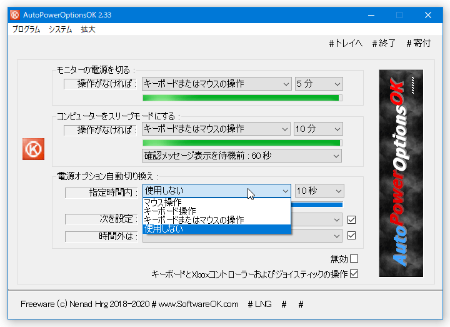Open the 5 分 monitor timeout dropdown

(319, 84)
